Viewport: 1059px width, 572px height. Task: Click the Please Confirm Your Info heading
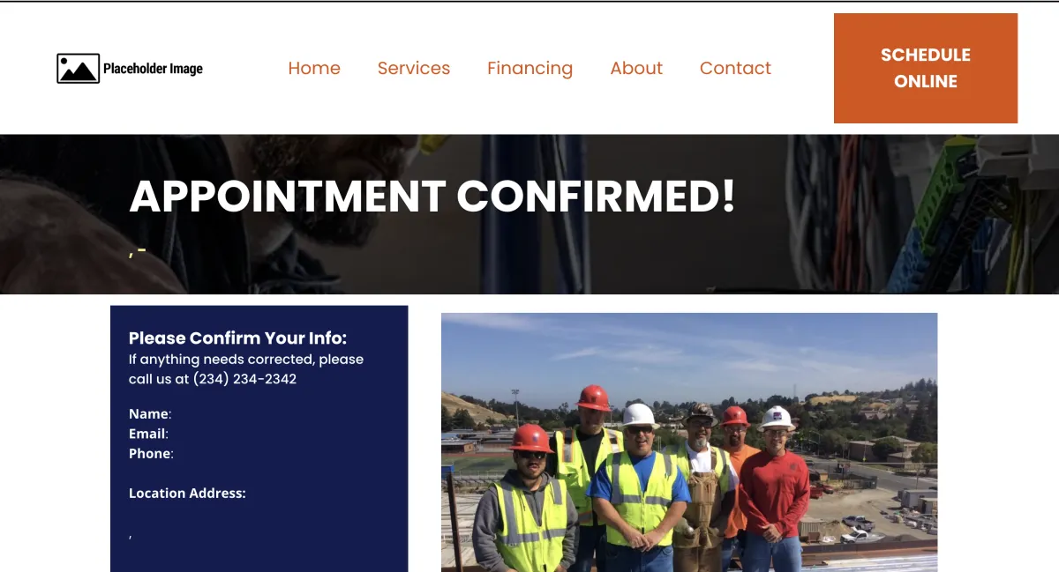coord(238,338)
